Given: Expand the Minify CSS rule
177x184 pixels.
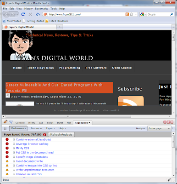Looking at the screenshot, I should click(14, 148).
